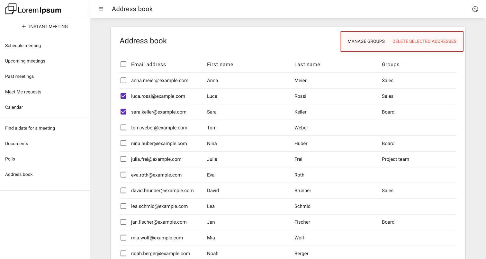Select eva.roth@example.com checkbox
486x259 pixels.
pos(123,175)
